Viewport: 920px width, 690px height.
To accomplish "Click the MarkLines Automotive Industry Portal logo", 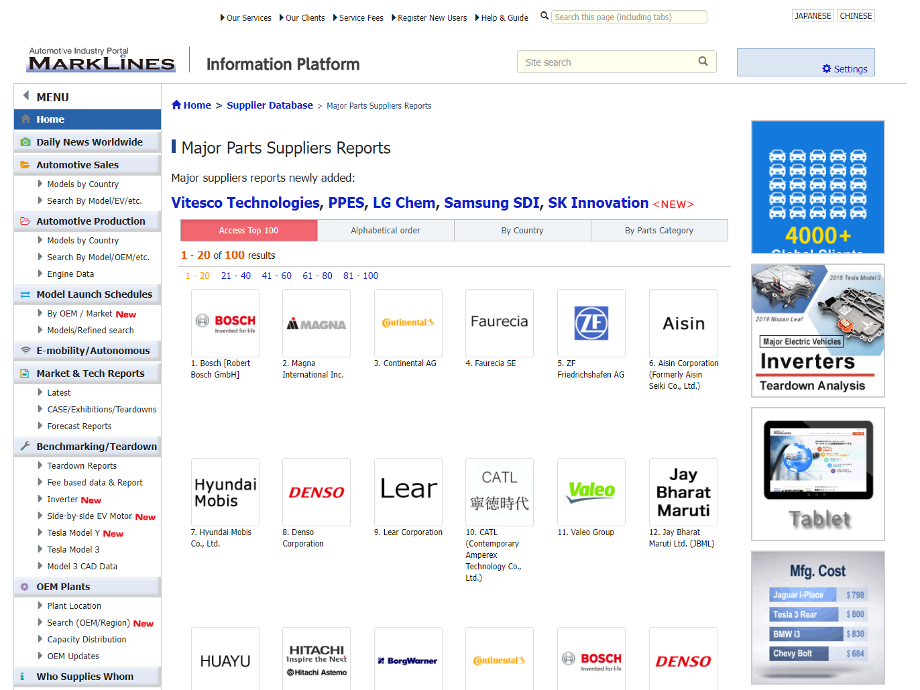I will click(101, 60).
